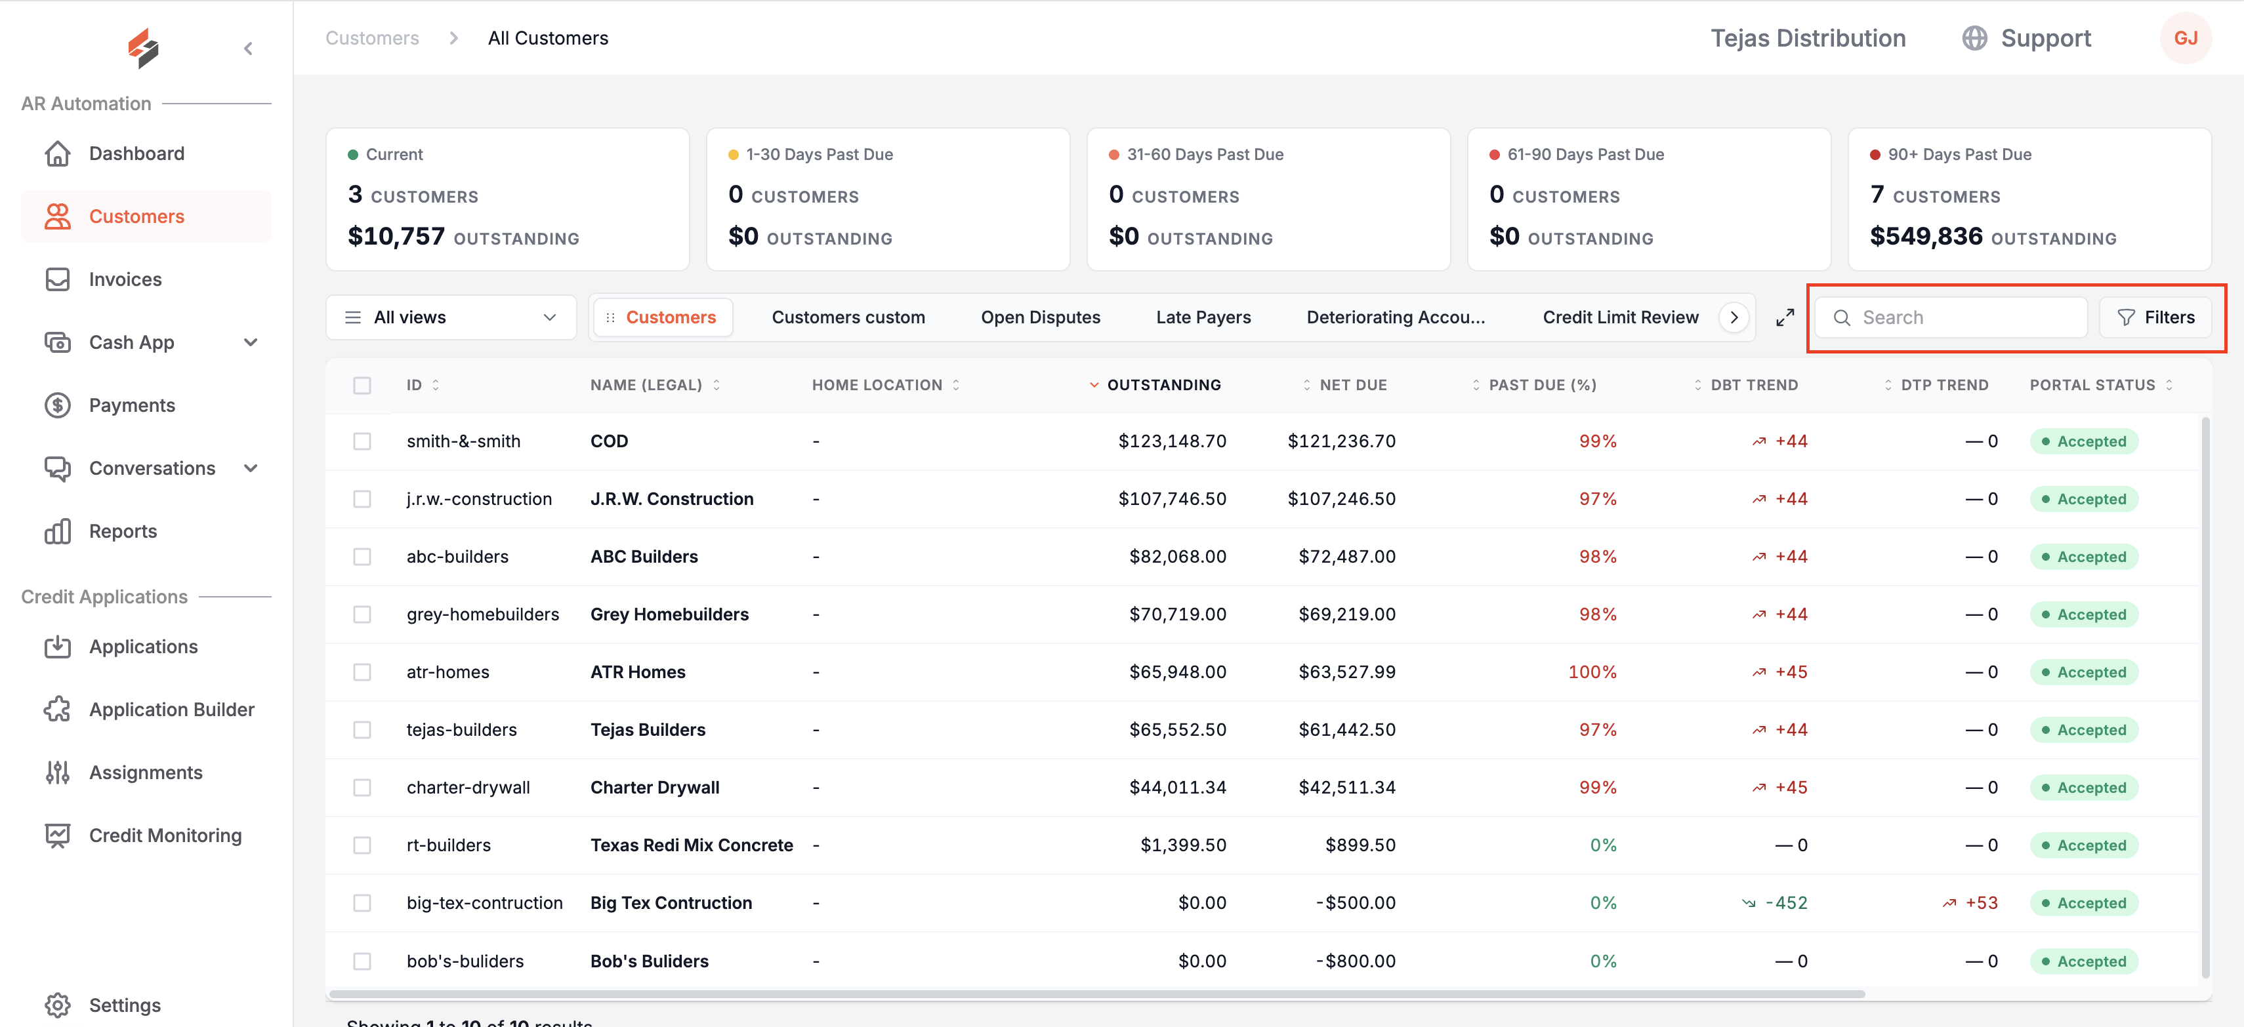Open the Dashboard home icon

click(x=58, y=153)
